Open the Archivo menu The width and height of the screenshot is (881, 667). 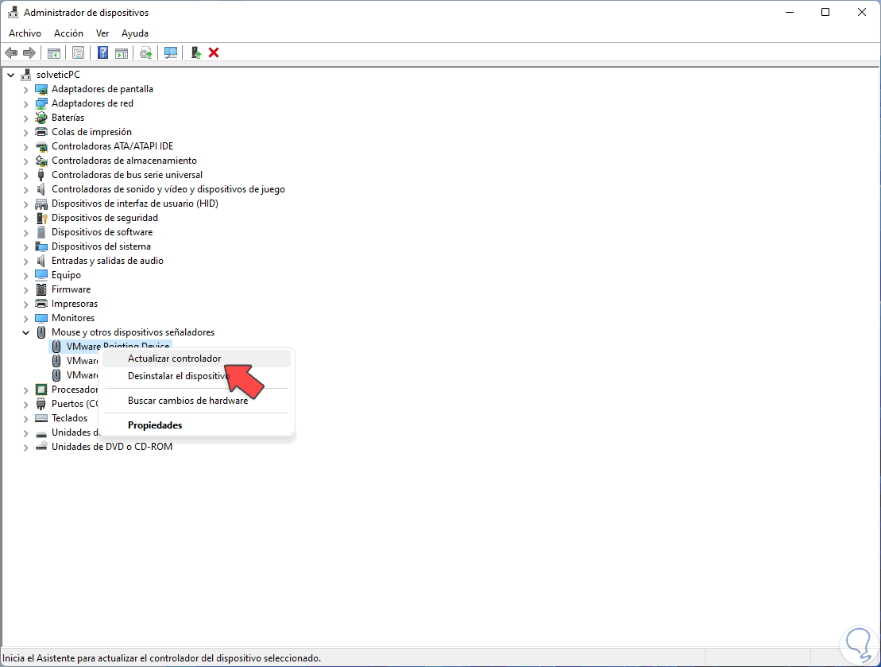pyautogui.click(x=25, y=33)
